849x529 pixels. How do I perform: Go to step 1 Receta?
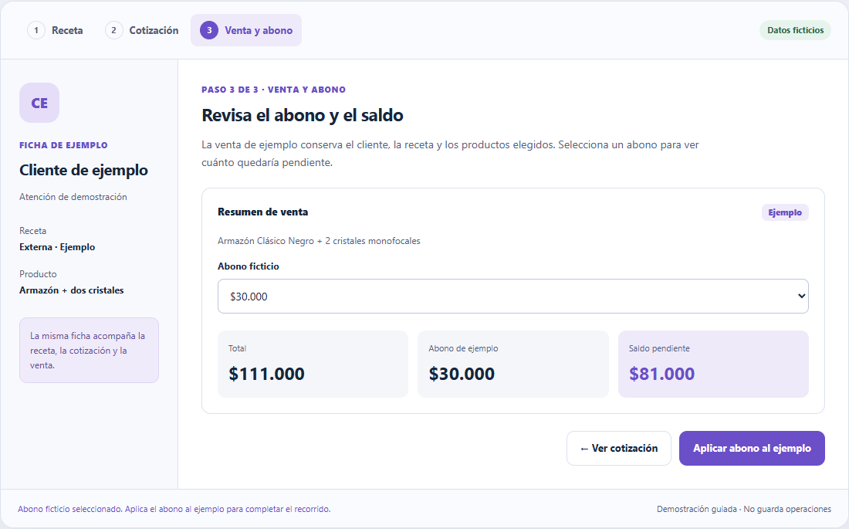pos(56,30)
